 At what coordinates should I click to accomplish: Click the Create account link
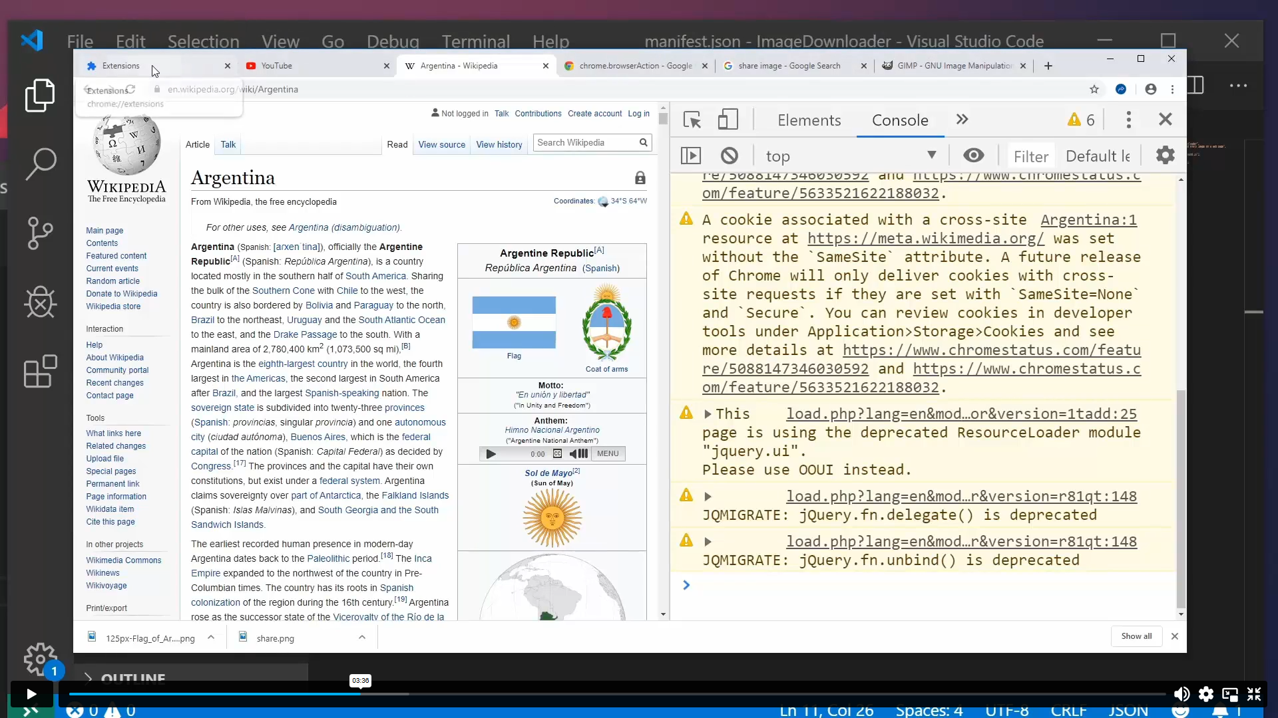coord(594,114)
